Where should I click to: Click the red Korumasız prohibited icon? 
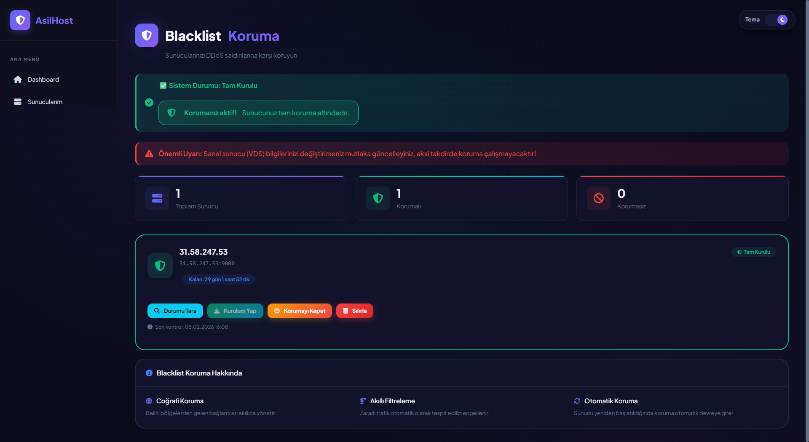pos(599,198)
